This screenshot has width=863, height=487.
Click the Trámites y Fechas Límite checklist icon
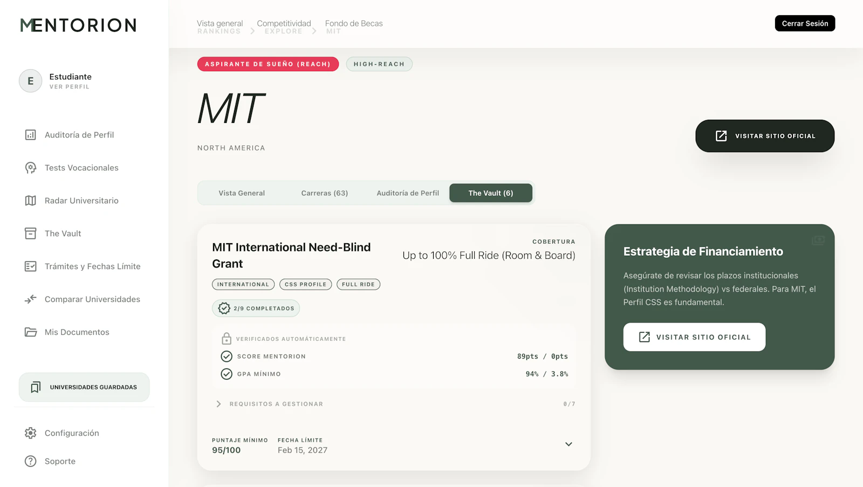pos(31,266)
